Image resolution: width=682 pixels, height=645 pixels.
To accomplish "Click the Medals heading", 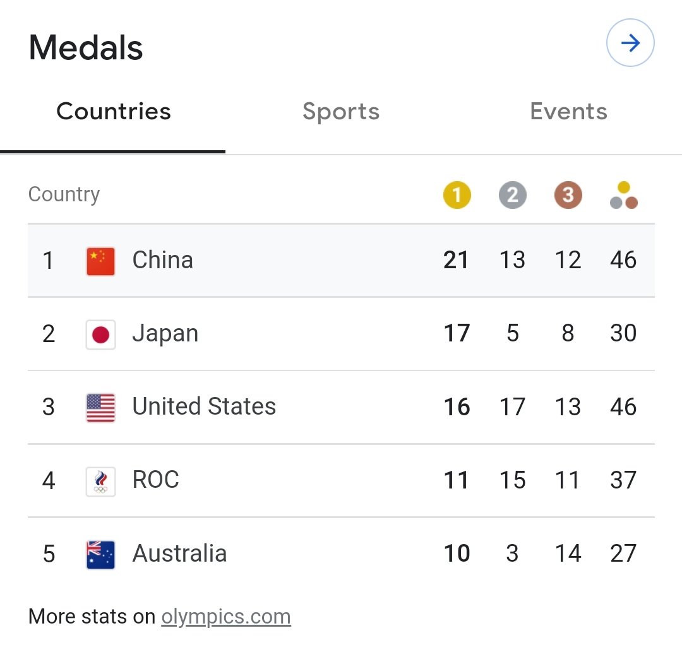I will [x=87, y=48].
